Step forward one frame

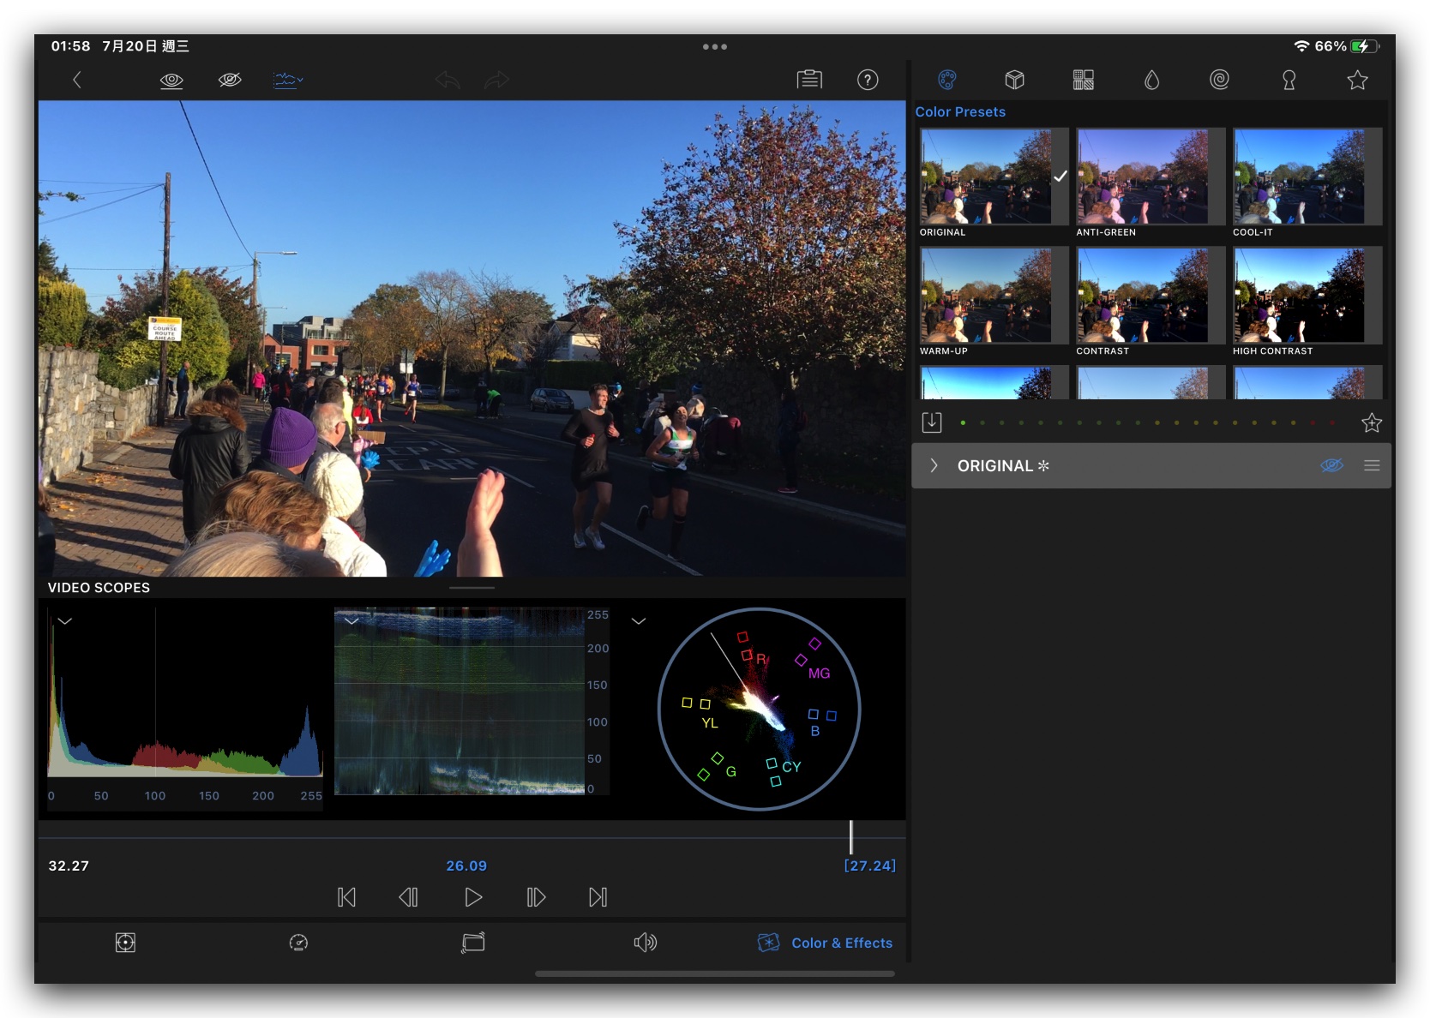tap(536, 897)
